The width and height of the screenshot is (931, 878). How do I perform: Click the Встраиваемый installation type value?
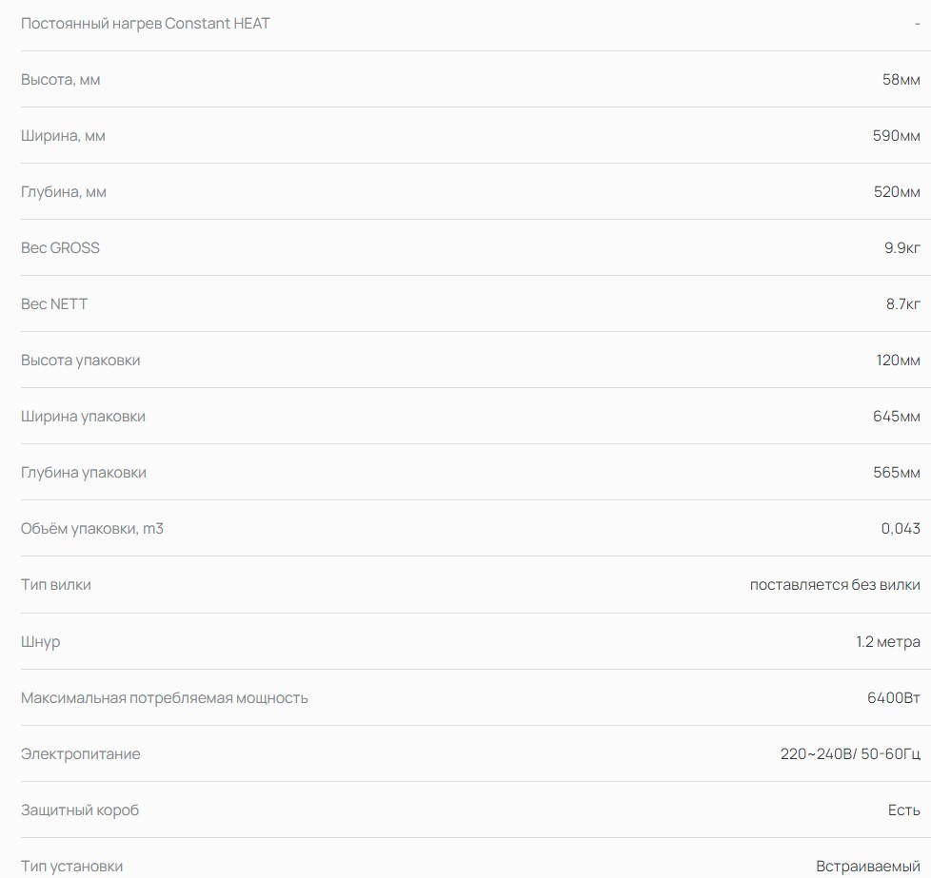868,867
